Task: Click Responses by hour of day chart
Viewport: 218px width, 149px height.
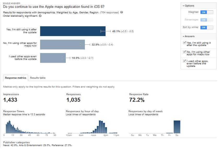Action: click(92, 127)
